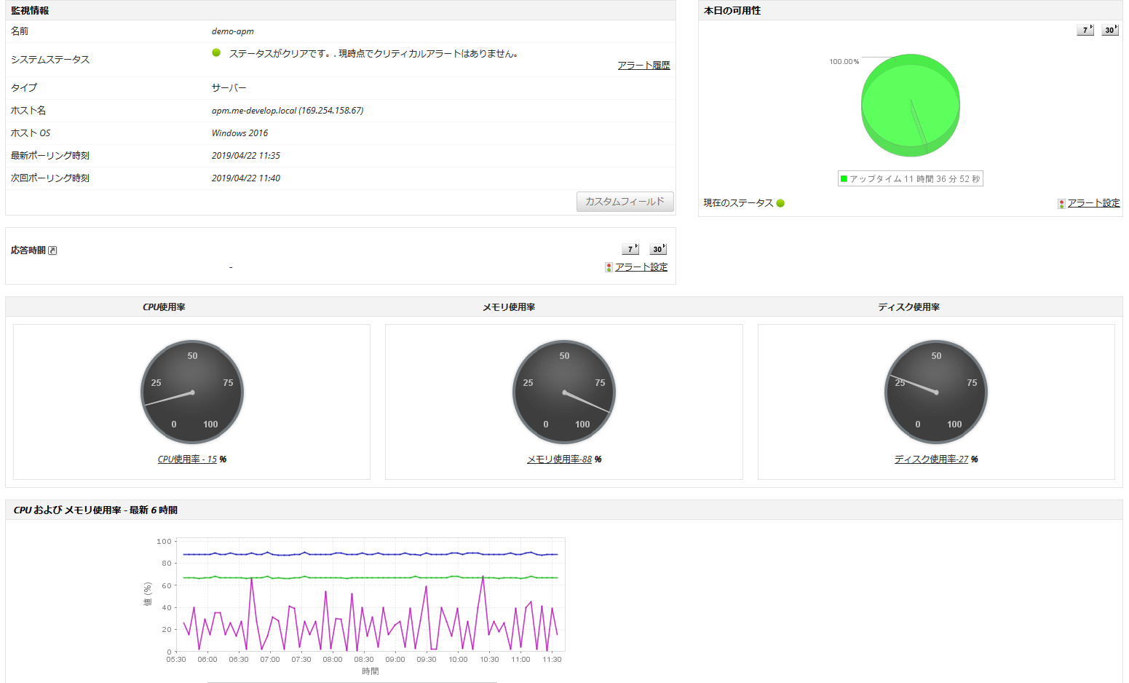Click the 7-day response time report icon
Image resolution: width=1129 pixels, height=683 pixels.
(630, 249)
